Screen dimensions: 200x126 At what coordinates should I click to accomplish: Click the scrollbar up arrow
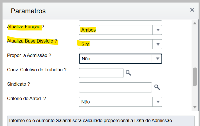[x=194, y=23]
